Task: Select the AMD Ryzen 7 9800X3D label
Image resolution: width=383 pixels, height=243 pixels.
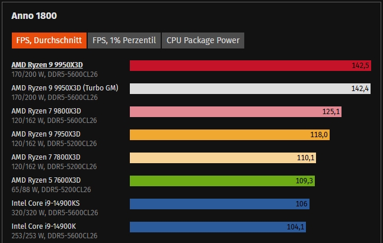Action: (46, 111)
